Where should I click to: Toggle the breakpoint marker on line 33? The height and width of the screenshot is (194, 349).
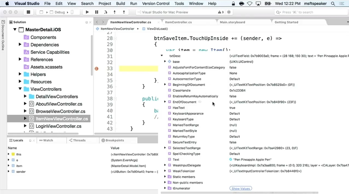click(96, 69)
